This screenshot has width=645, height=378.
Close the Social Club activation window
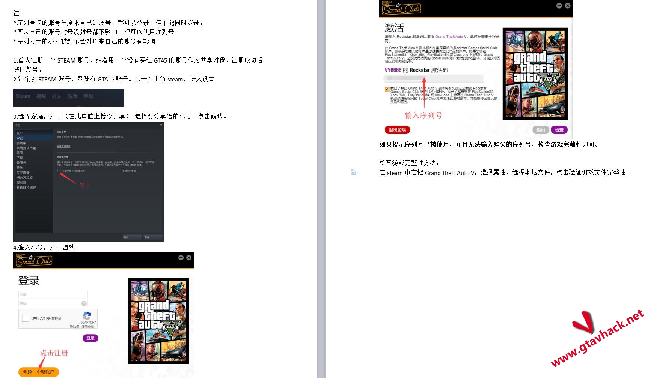568,6
